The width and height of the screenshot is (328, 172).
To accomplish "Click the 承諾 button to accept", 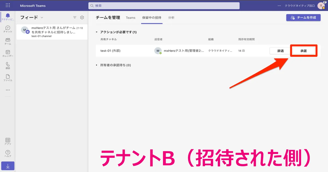I will tap(303, 51).
